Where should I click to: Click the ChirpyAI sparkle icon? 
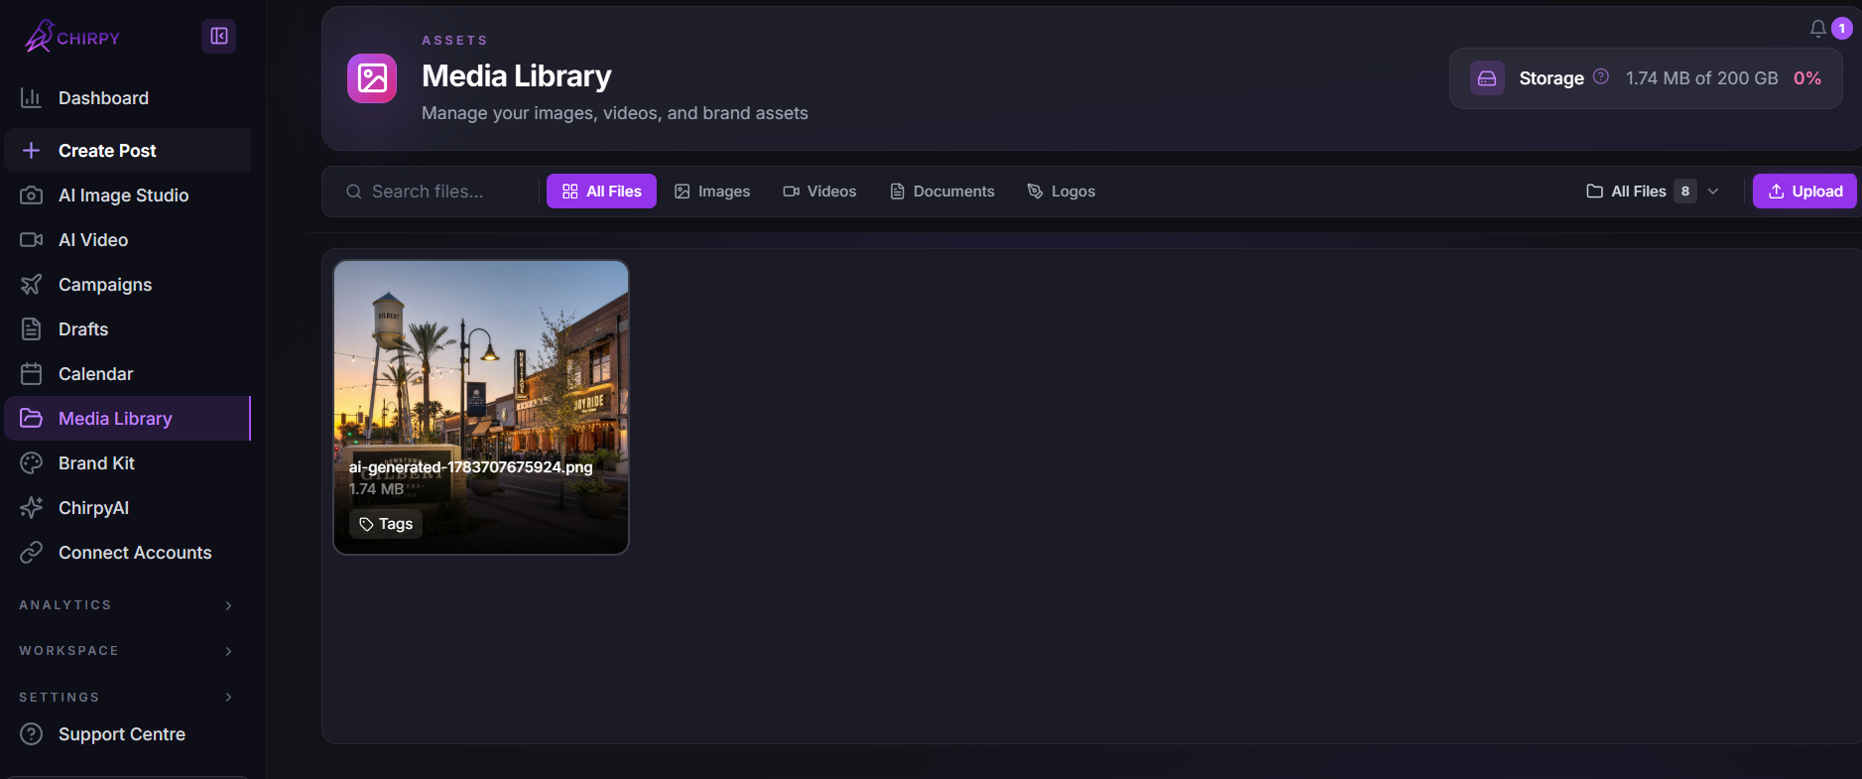(32, 508)
